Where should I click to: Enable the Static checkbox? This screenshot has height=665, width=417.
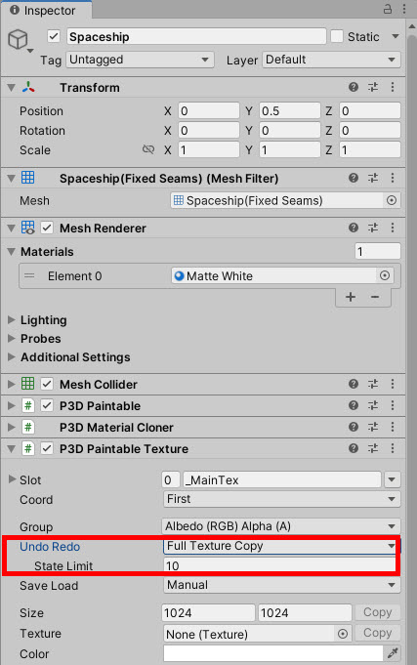pyautogui.click(x=337, y=36)
